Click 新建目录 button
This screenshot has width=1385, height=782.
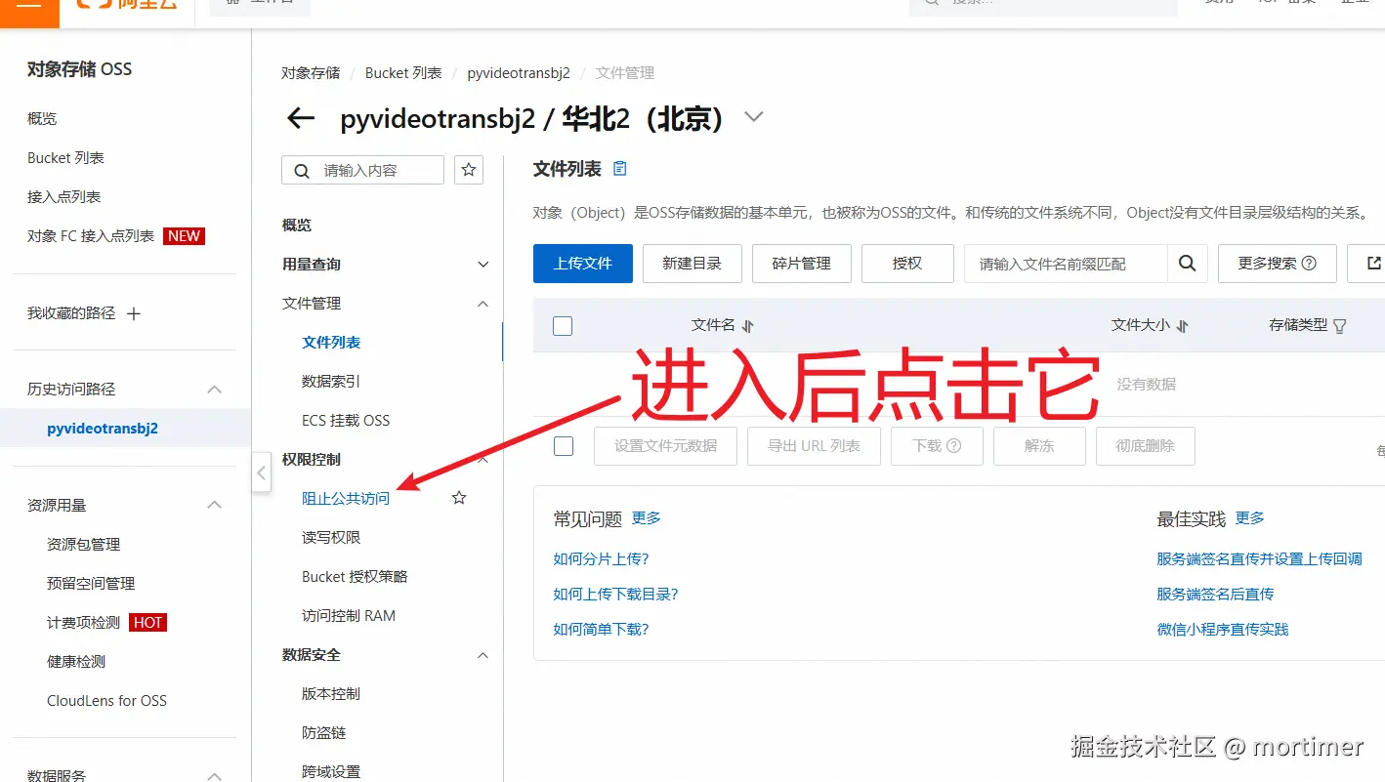point(692,264)
